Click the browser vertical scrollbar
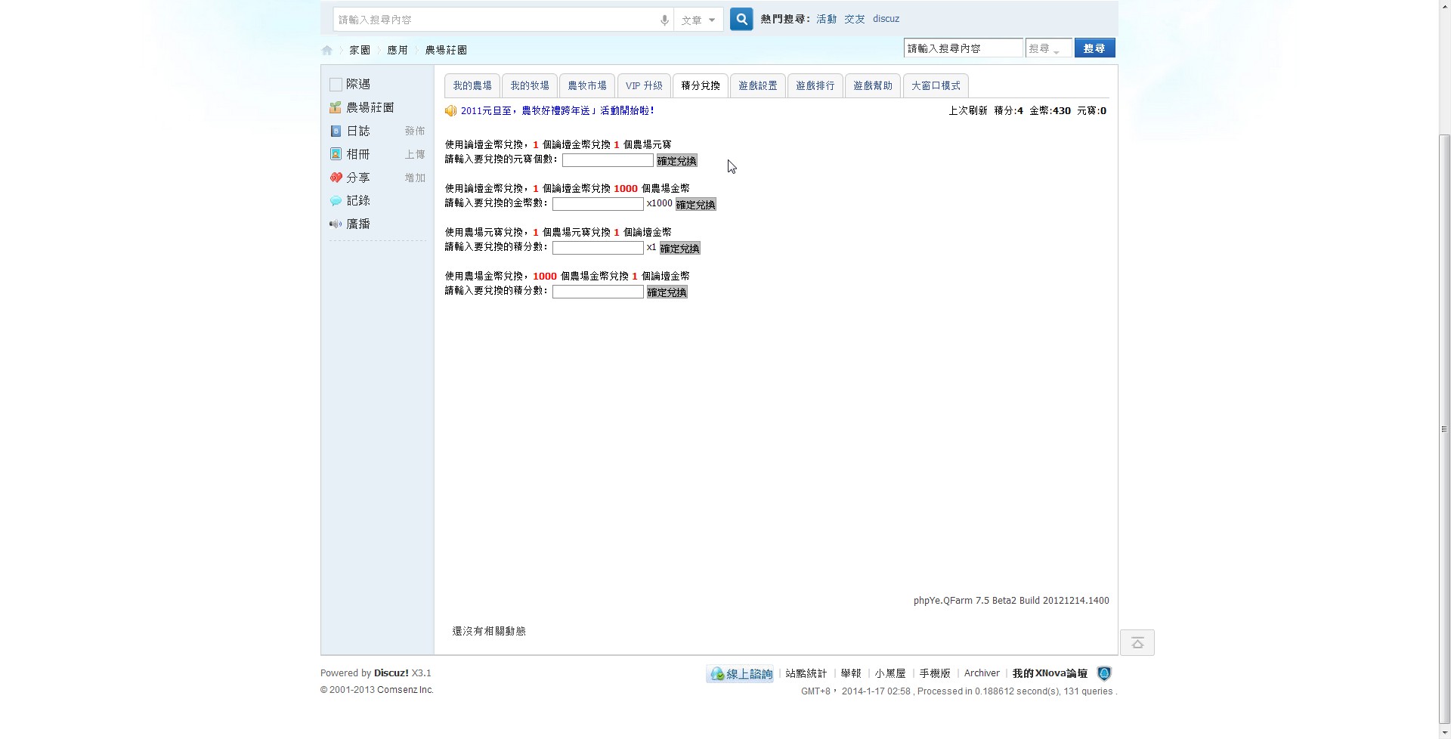Image resolution: width=1451 pixels, height=739 pixels. click(1444, 428)
